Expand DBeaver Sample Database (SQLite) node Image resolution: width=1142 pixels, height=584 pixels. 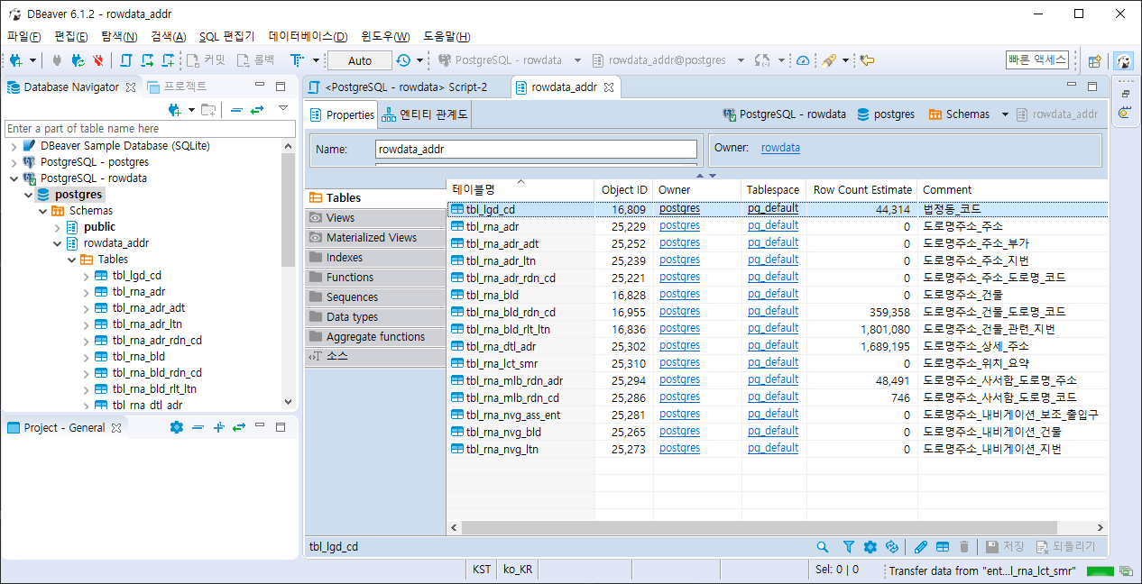click(14, 146)
